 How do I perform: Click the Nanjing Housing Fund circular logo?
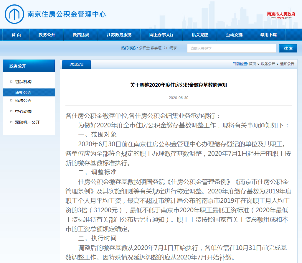click(14, 14)
